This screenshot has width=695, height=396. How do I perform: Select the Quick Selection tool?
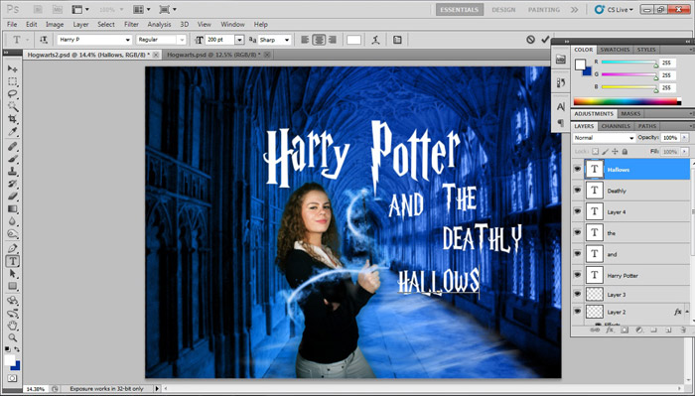[12, 106]
